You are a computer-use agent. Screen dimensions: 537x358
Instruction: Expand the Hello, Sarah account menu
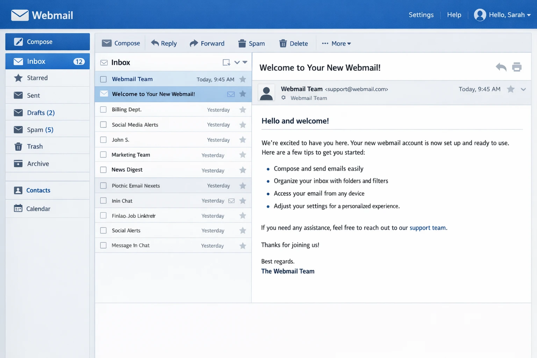pyautogui.click(x=503, y=15)
